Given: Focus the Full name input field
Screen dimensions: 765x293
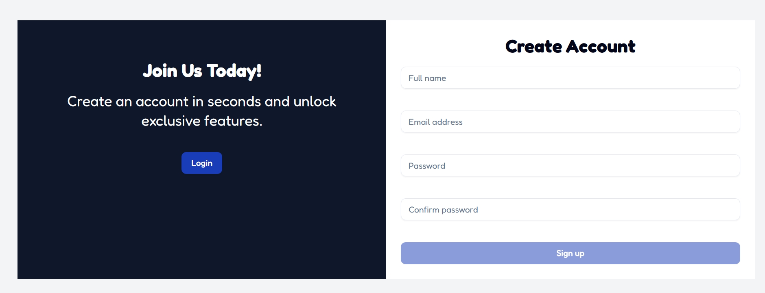Looking at the screenshot, I should [x=570, y=78].
